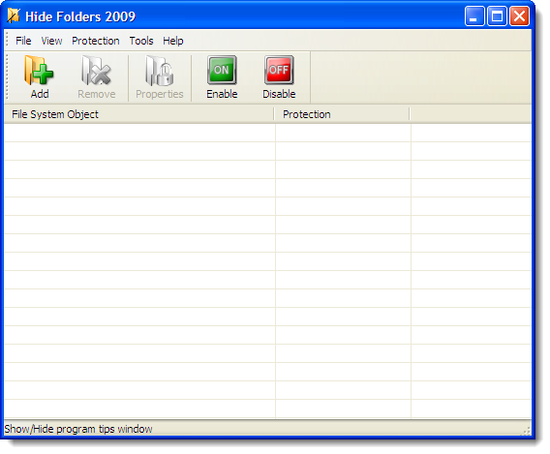550x454 pixels.
Task: Maximize the Hide Folders 2009 window
Action: pos(497,16)
